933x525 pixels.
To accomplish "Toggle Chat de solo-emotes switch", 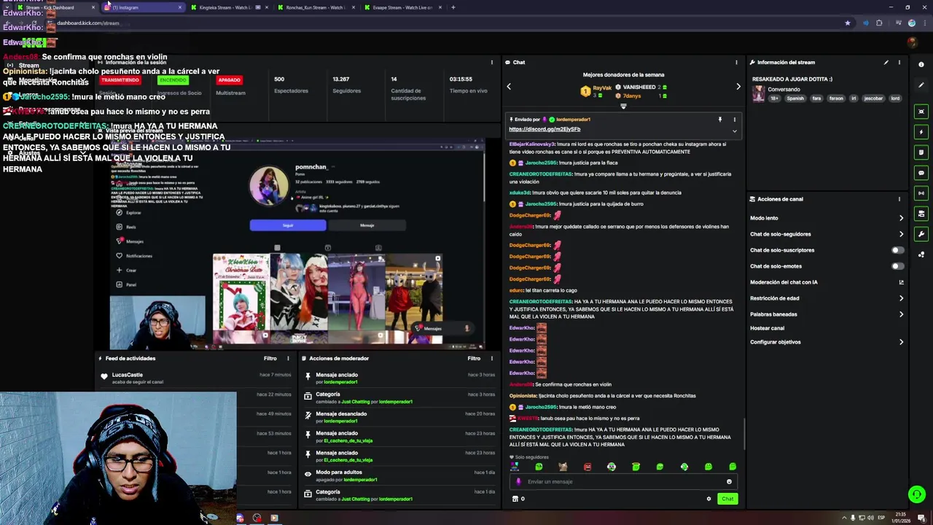I will point(898,266).
